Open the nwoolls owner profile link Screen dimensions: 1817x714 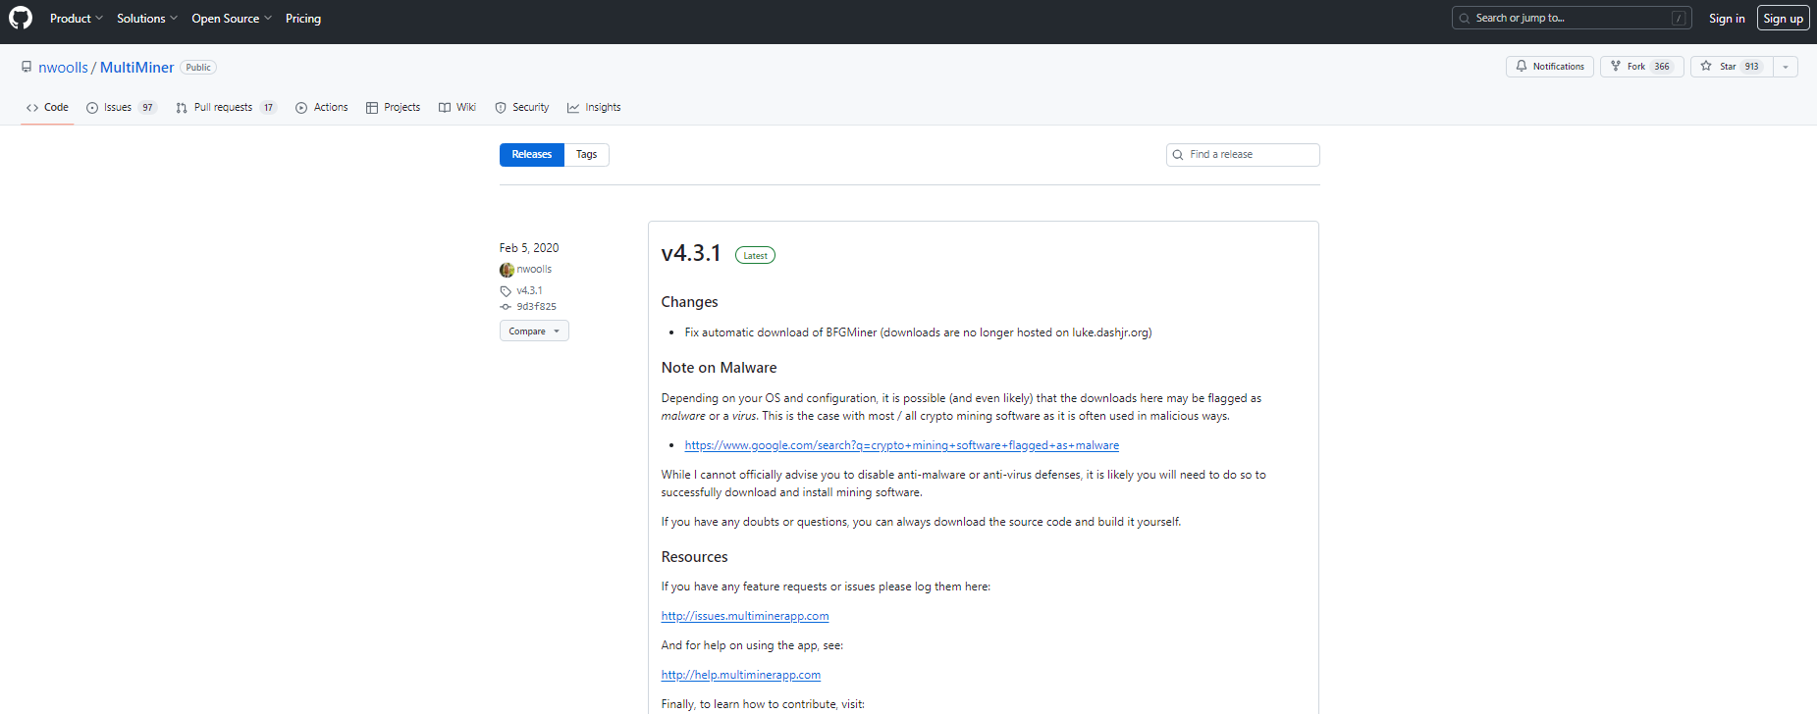pos(63,67)
